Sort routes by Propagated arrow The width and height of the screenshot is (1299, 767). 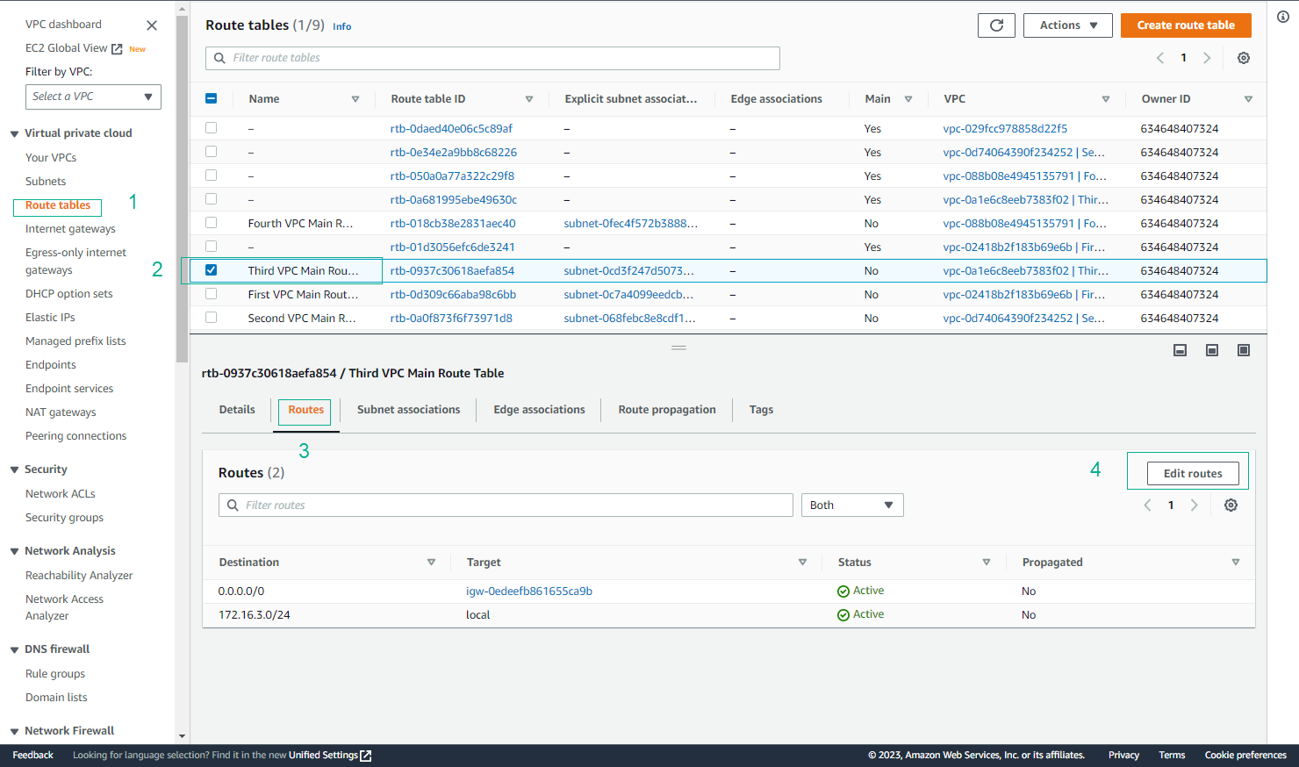click(1236, 563)
